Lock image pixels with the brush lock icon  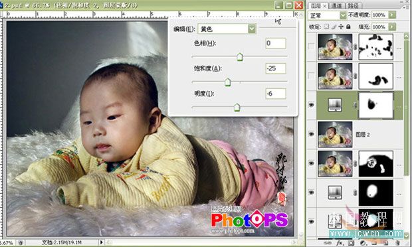click(x=334, y=27)
